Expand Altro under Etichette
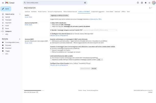This screenshot has height=103, width=156. [7, 54]
